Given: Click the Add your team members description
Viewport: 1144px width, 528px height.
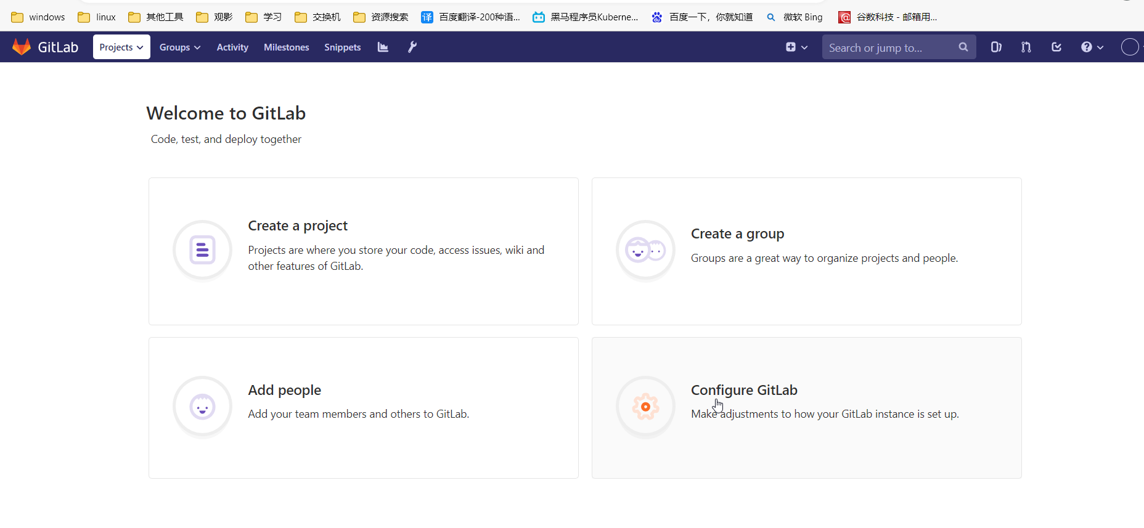Looking at the screenshot, I should (x=359, y=414).
